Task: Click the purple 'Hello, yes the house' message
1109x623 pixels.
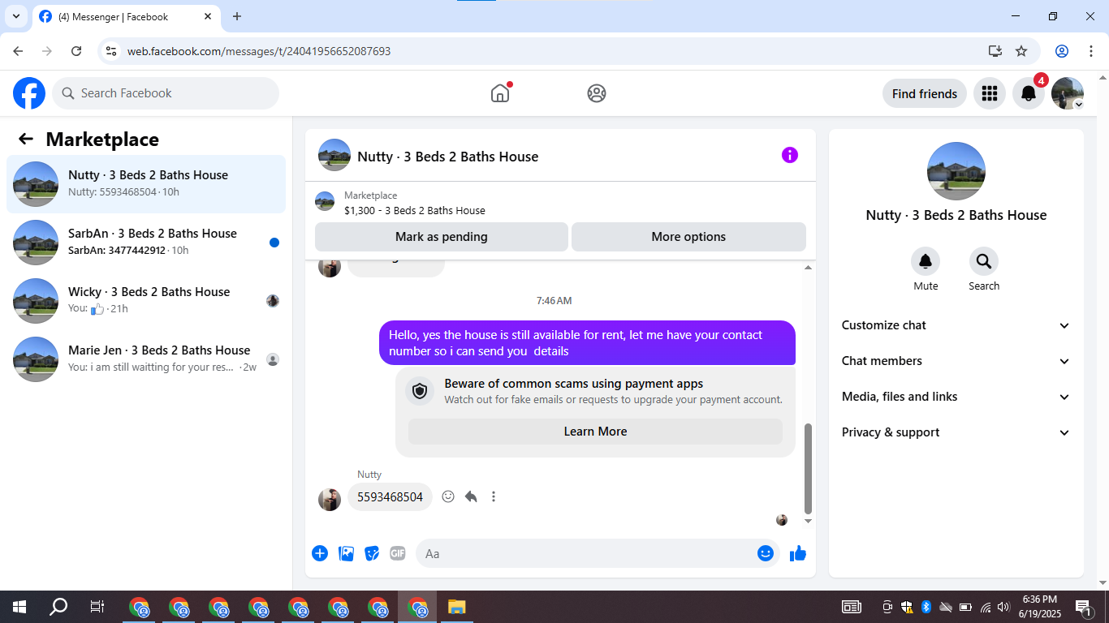Action: [x=587, y=343]
